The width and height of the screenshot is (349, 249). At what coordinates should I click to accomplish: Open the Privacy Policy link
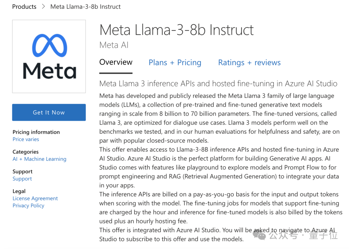28,206
